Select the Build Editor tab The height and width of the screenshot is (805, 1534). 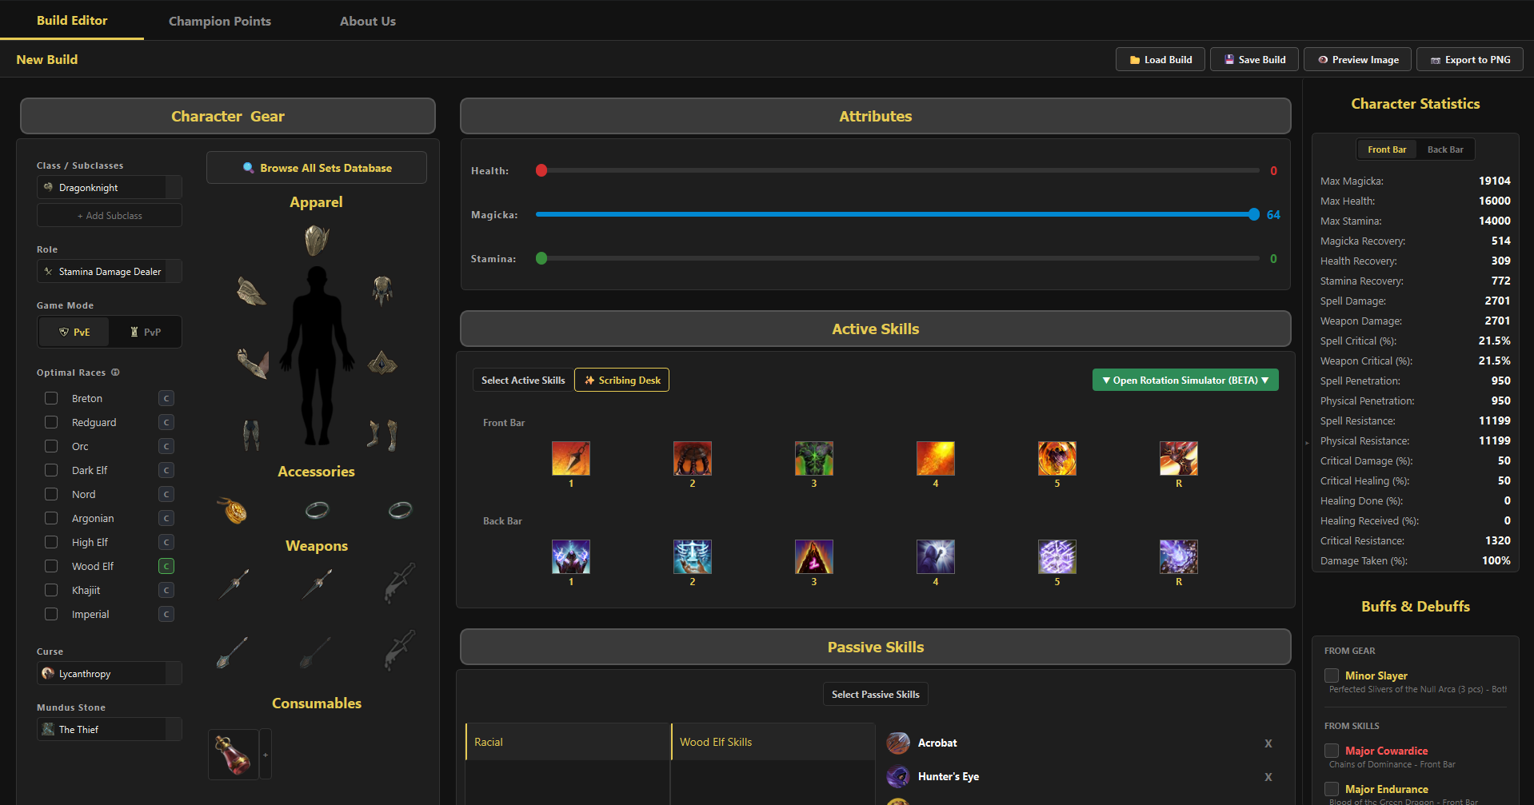(x=72, y=20)
